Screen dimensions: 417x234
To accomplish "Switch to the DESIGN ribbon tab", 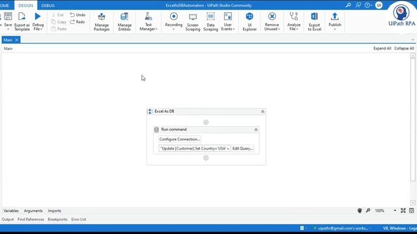I will coord(26,5).
